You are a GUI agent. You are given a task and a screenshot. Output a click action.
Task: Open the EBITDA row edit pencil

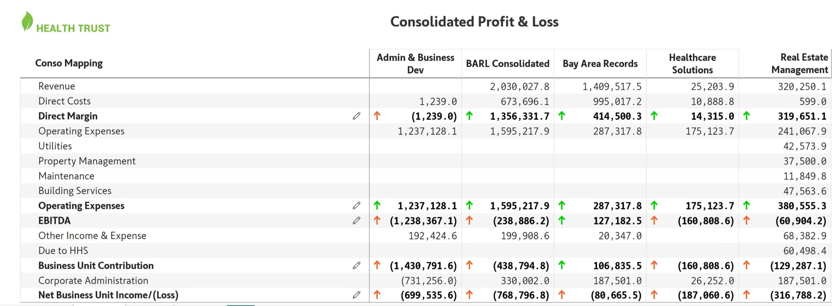[x=357, y=221]
